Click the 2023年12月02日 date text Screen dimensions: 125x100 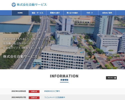[19, 91]
